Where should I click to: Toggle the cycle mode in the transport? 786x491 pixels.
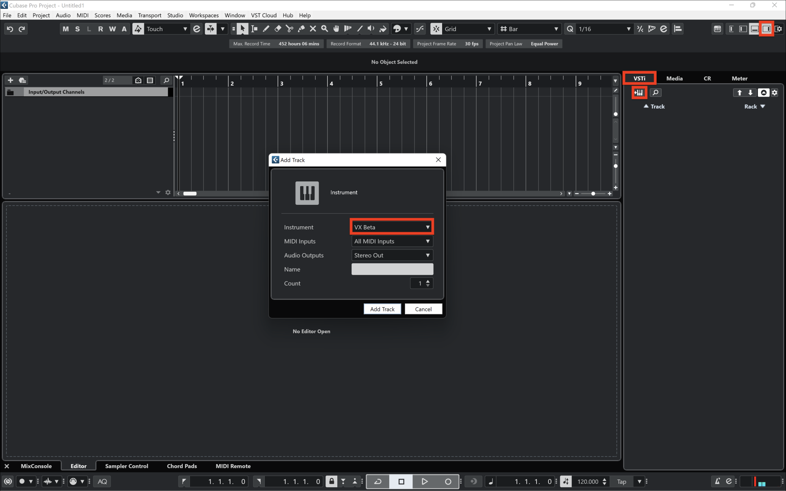click(x=377, y=481)
